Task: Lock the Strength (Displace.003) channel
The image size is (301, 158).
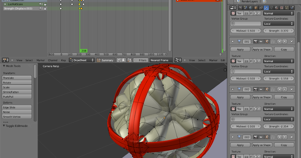Action: pos(45,8)
